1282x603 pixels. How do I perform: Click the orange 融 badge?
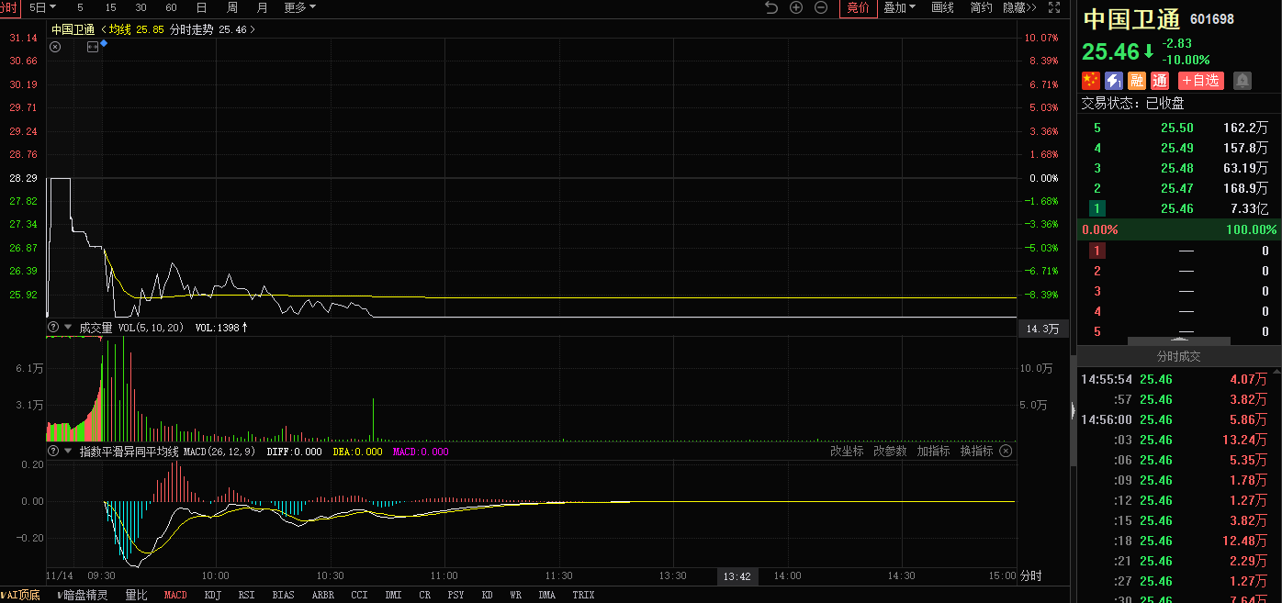[x=1137, y=80]
